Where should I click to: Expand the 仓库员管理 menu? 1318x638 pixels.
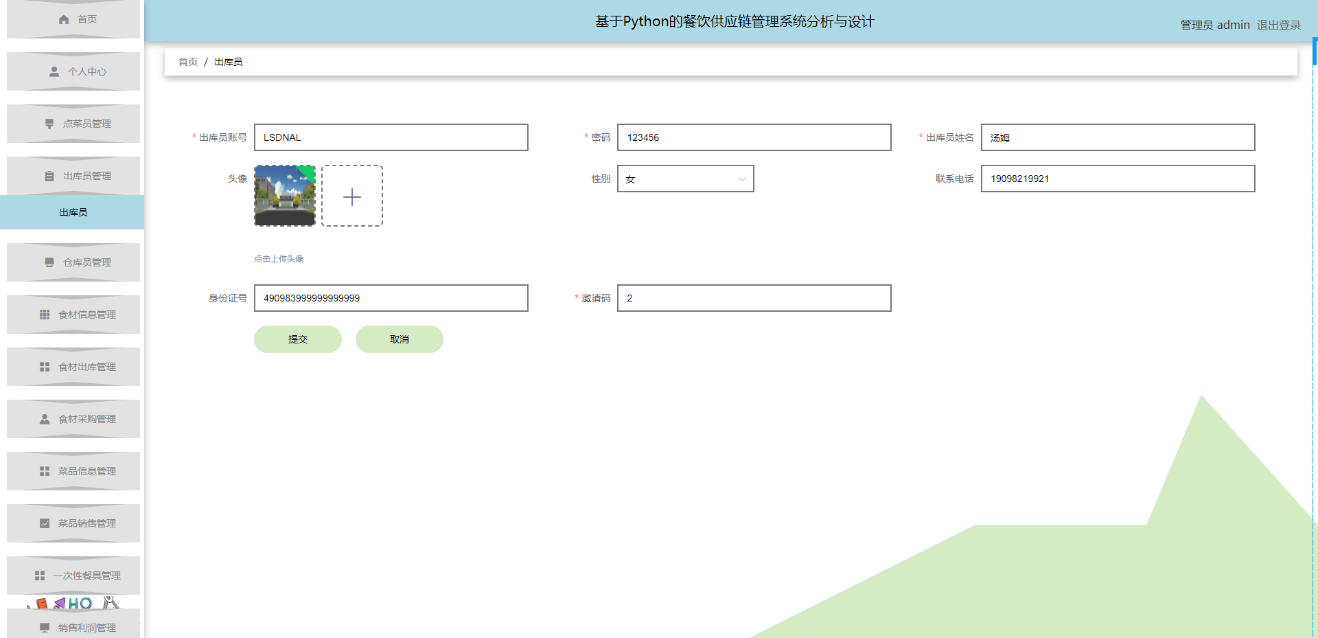point(73,262)
